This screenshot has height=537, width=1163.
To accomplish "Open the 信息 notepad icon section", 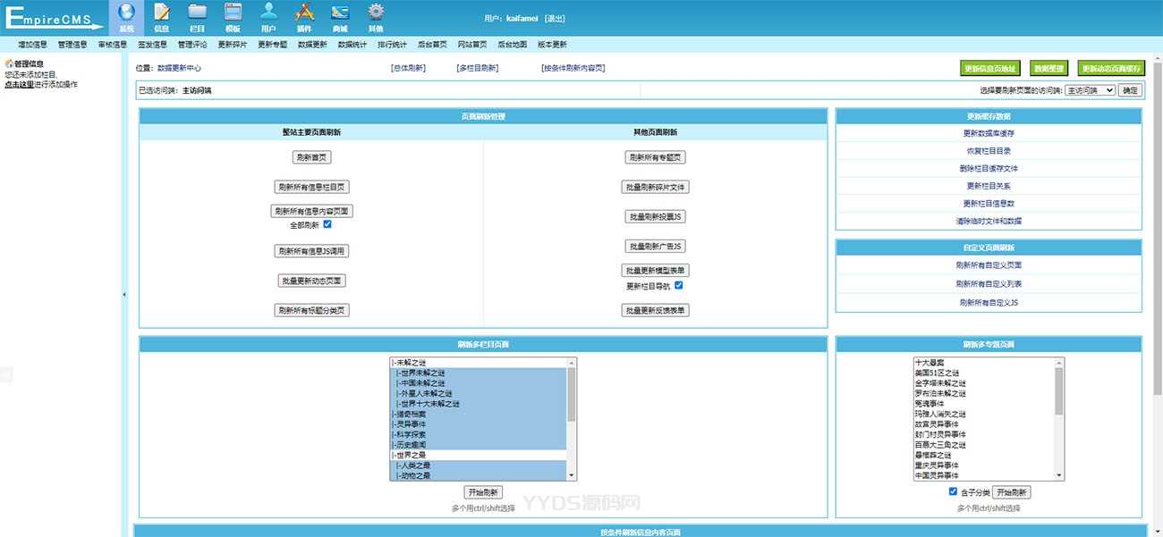I will click(x=161, y=17).
